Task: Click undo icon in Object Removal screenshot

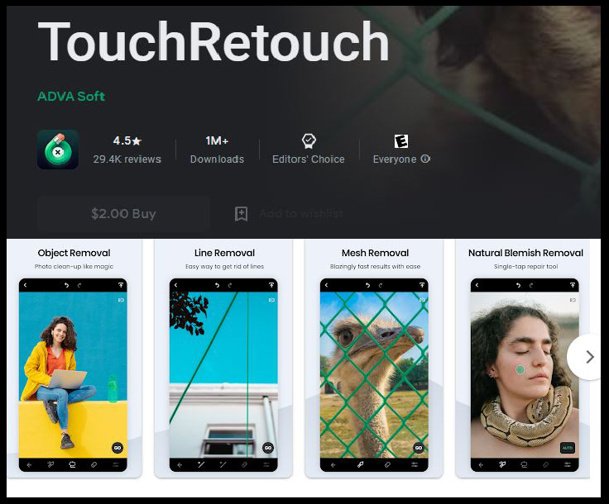Action: pyautogui.click(x=66, y=285)
